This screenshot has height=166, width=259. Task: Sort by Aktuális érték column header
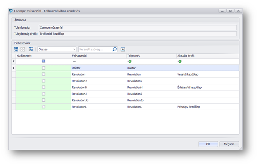click(207, 56)
